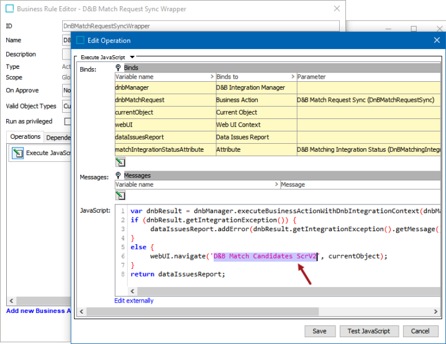
Task: Click the dialog horizontal scrollbar left arrow
Action: tap(82, 311)
